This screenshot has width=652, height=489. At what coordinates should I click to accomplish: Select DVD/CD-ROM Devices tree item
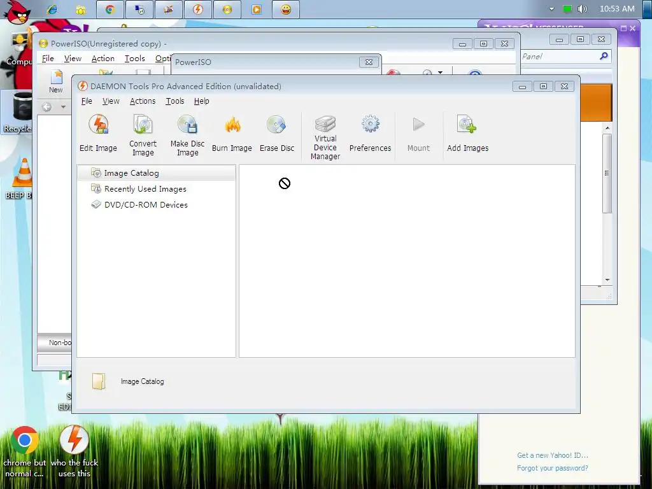click(x=139, y=204)
